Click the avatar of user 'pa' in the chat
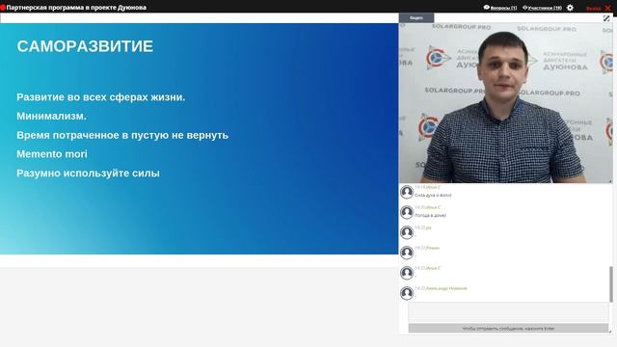This screenshot has height=347, width=617. [407, 232]
